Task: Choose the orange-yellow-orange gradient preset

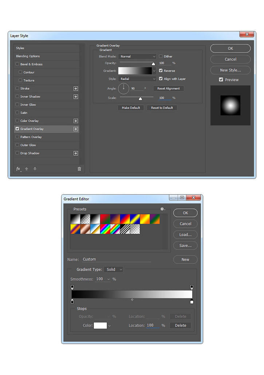Action: coord(145,219)
